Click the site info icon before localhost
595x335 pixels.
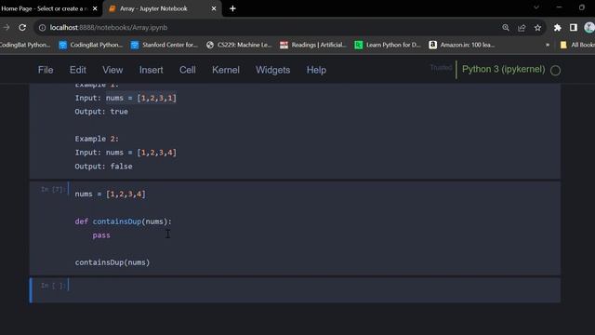42,28
